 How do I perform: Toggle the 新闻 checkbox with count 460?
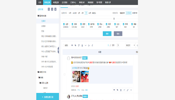click(x=124, y=24)
